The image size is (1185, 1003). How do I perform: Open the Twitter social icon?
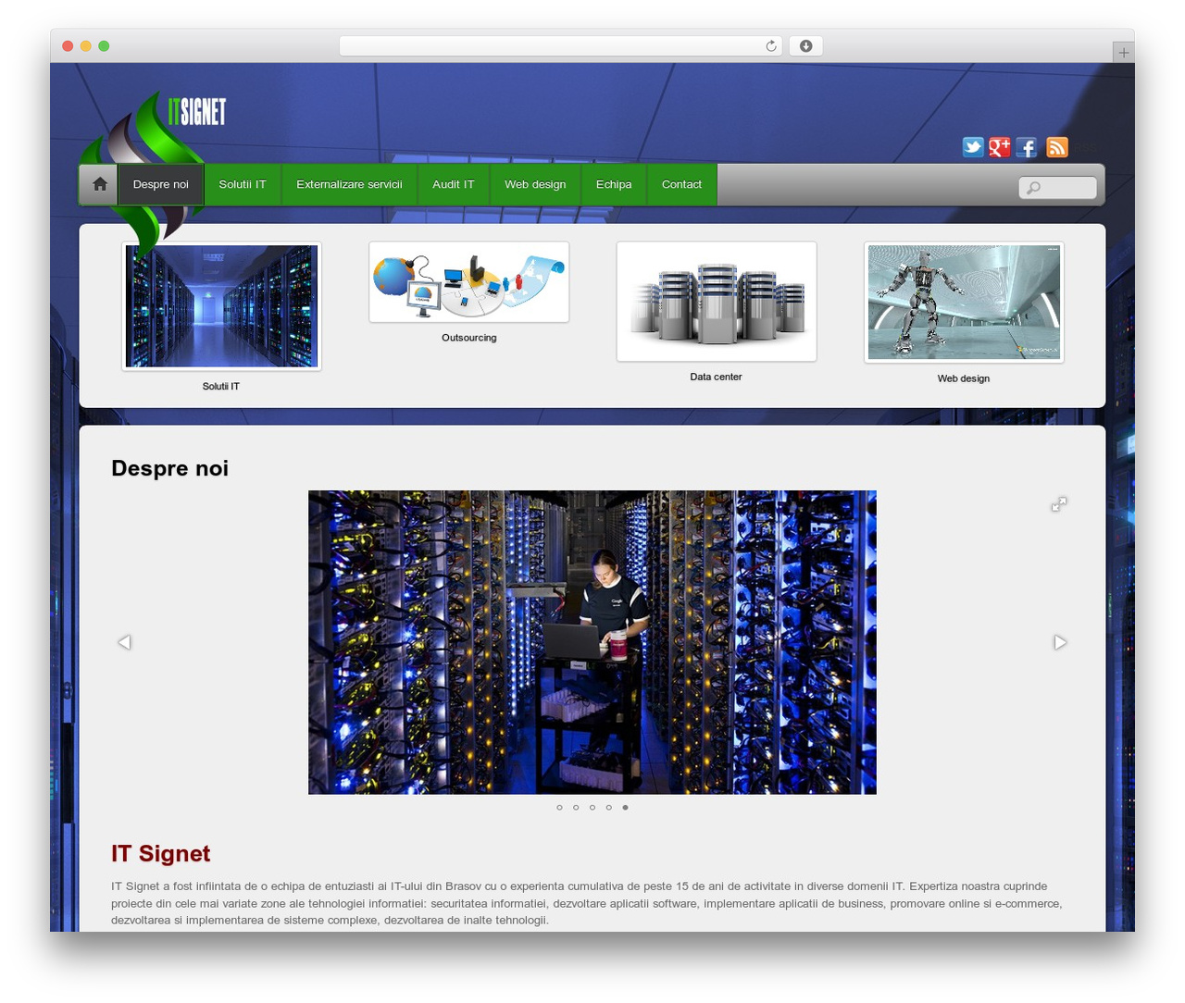(973, 147)
